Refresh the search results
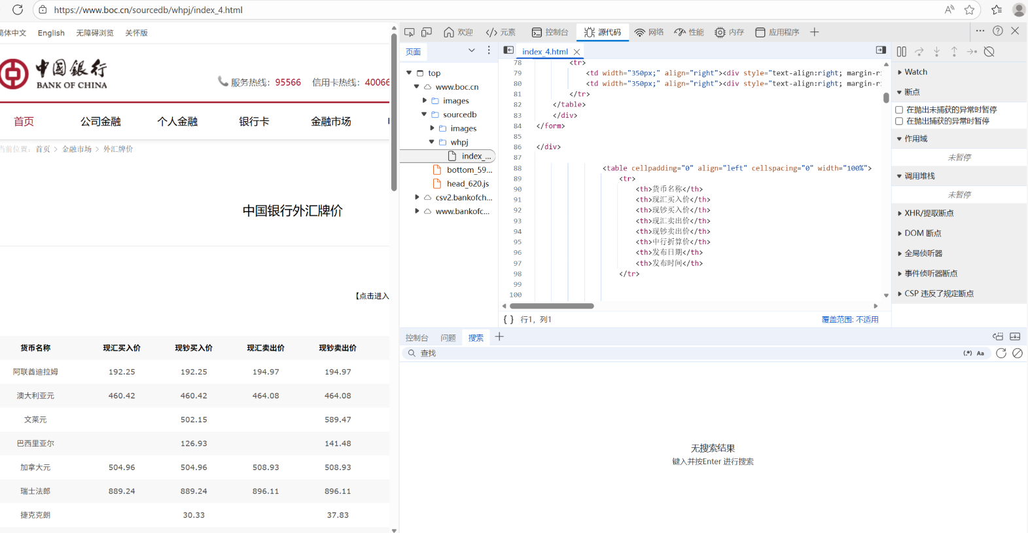Viewport: 1028px width, 533px height. [x=1001, y=353]
